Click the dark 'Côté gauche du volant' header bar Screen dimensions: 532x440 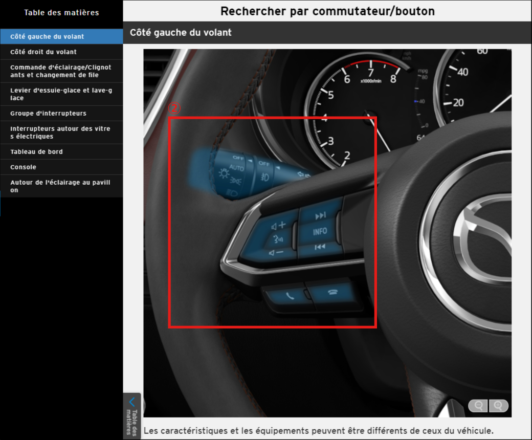[x=327, y=33]
